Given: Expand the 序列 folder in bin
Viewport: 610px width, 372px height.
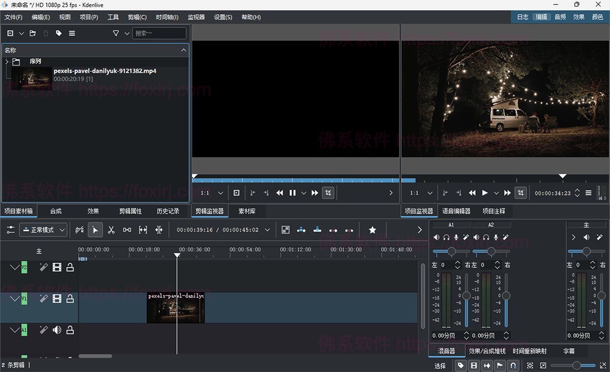Looking at the screenshot, I should pyautogui.click(x=7, y=62).
